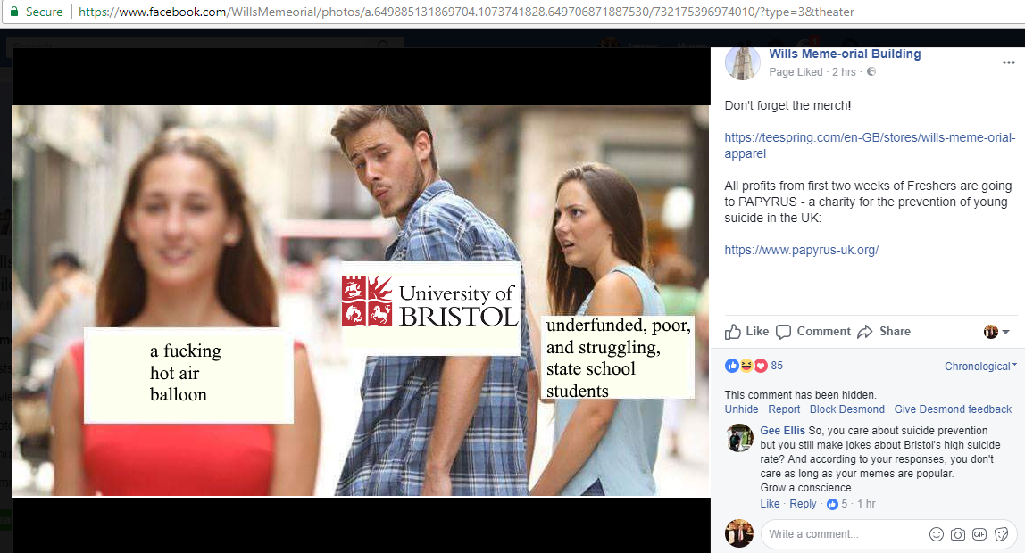Viewport: 1025px width, 553px height.
Task: Open the '2 hrs' post timestamp
Action: [x=844, y=72]
